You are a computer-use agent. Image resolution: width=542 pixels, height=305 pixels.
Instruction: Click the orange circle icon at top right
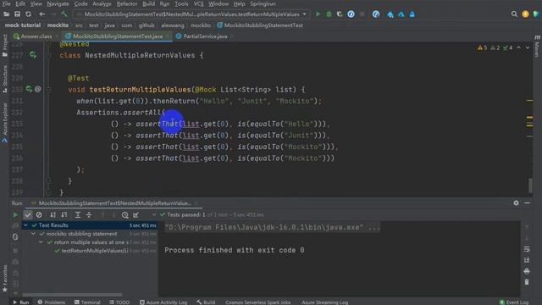tap(525, 14)
